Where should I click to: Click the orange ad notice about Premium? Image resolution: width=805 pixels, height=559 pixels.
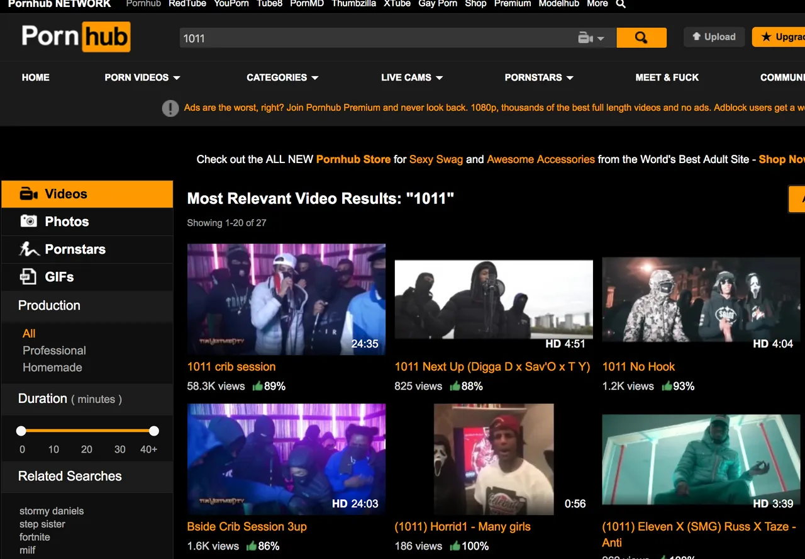[494, 108]
